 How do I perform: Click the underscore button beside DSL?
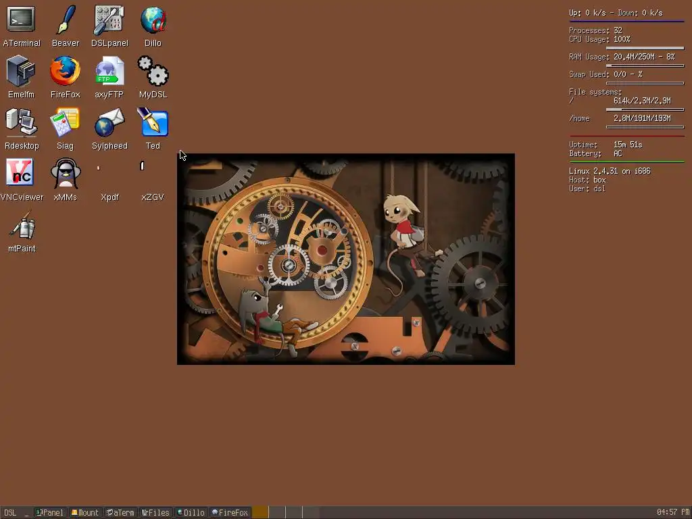pos(26,512)
